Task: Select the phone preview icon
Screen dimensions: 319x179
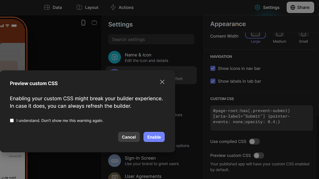Action: click(83, 23)
